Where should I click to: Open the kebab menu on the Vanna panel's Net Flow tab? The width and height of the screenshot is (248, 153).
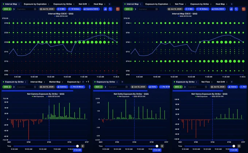pyautogui.click(x=212, y=82)
